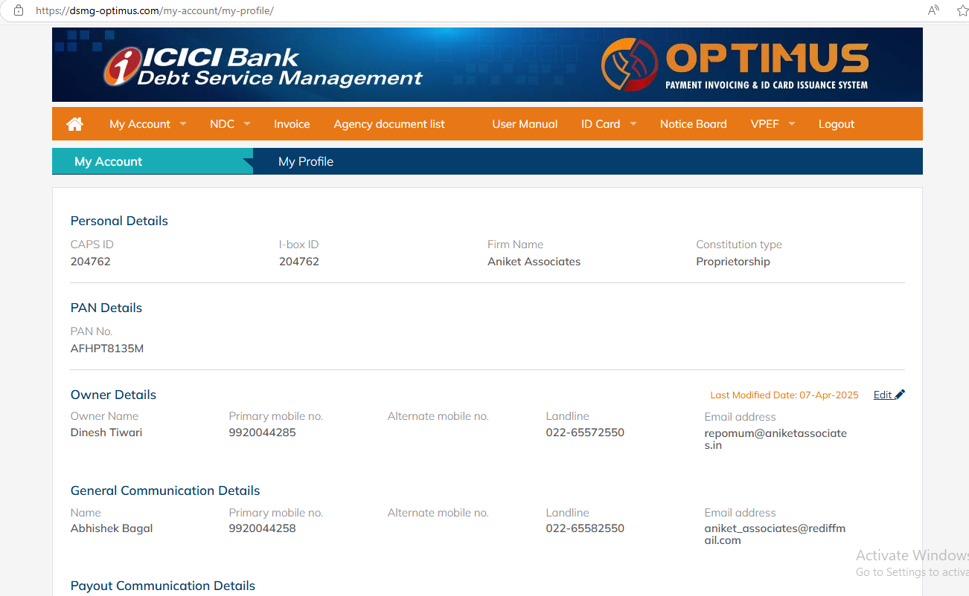Screen dimensions: 969x596
Task: Click the Edit link for Owner Details
Action: pyautogui.click(x=883, y=395)
